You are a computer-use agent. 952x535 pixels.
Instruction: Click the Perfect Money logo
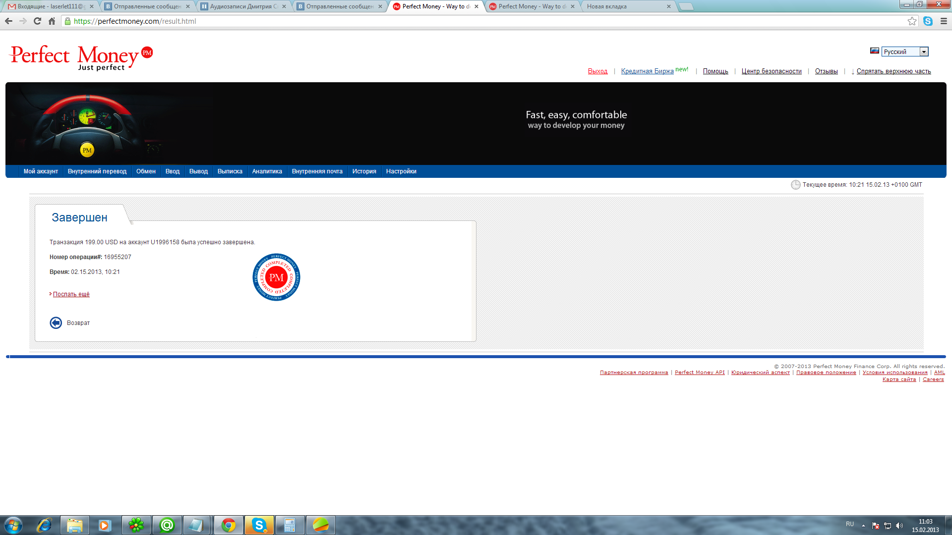click(x=81, y=57)
